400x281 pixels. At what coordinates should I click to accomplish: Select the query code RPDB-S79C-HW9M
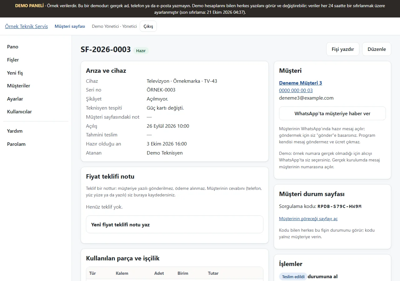pyautogui.click(x=339, y=206)
